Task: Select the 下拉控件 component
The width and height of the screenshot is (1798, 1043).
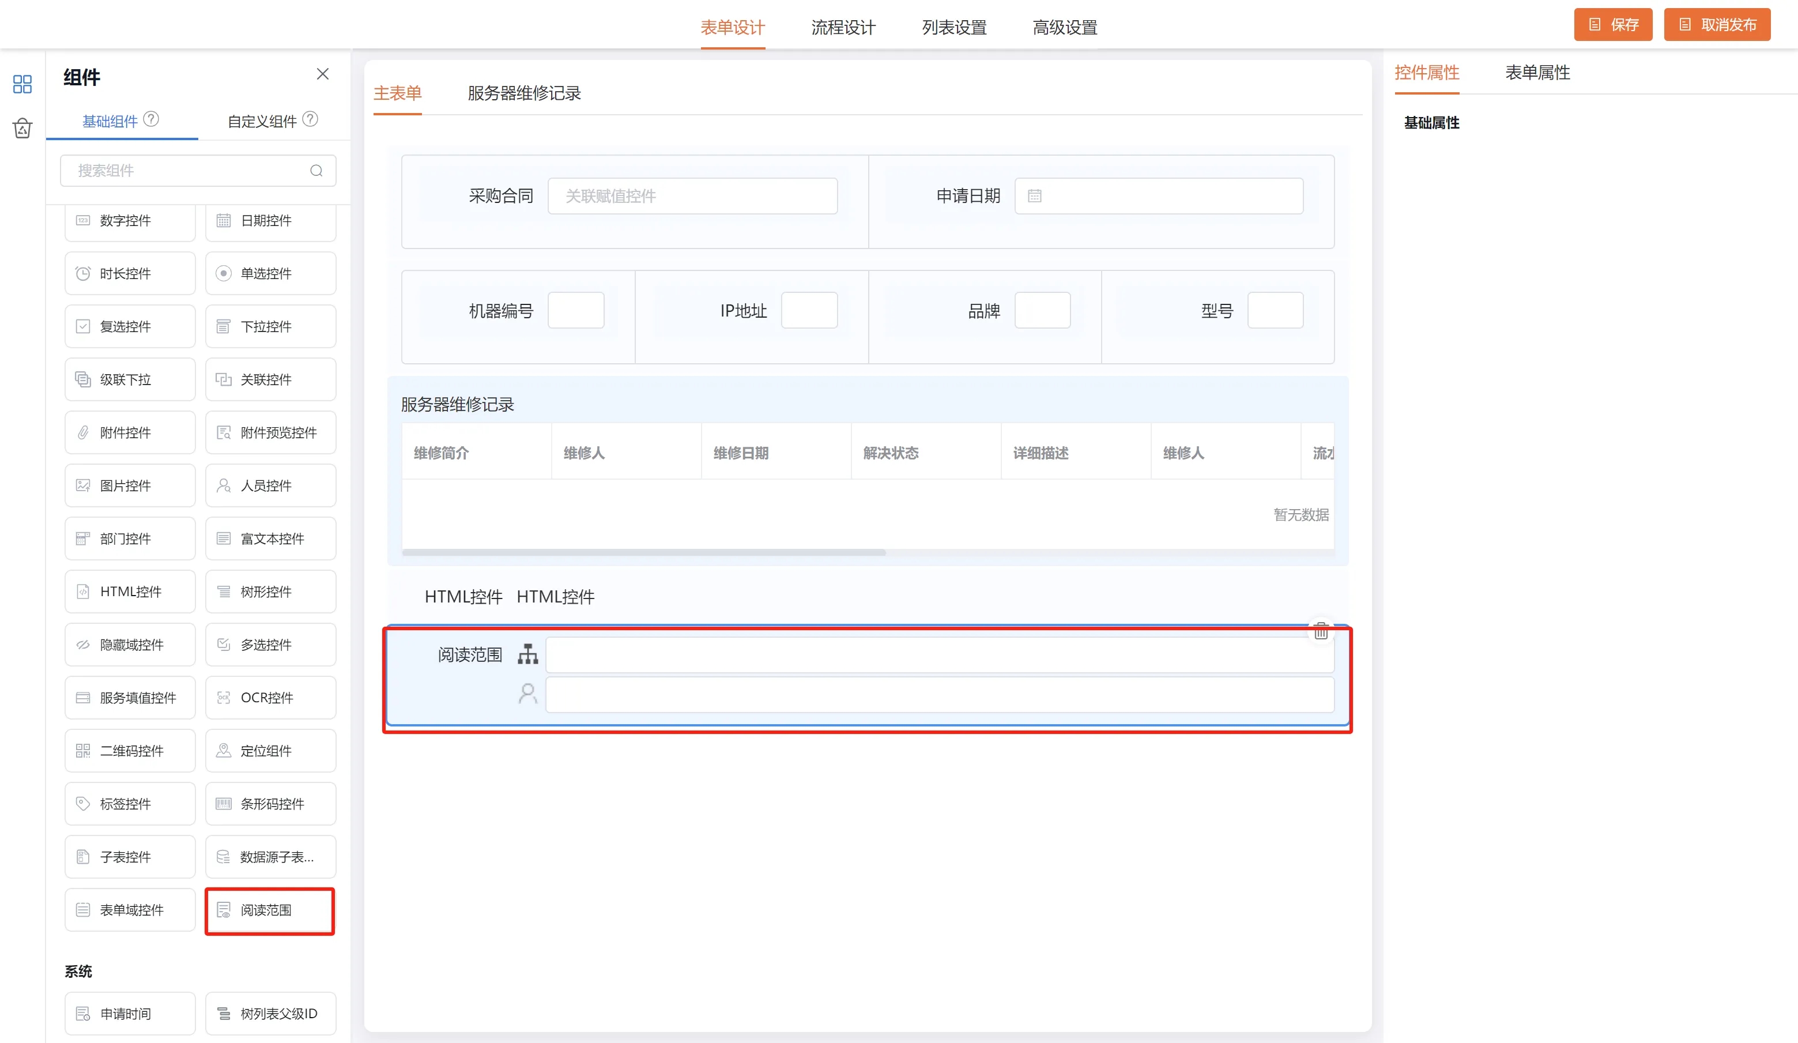Action: click(270, 326)
